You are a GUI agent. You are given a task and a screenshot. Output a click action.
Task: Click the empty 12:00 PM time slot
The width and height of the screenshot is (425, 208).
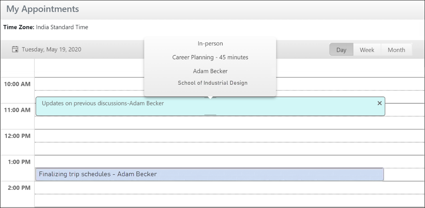click(x=229, y=136)
